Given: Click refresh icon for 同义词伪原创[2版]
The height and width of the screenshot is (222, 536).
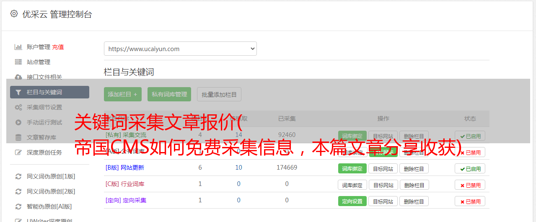Looking at the screenshot, I should point(18,191).
